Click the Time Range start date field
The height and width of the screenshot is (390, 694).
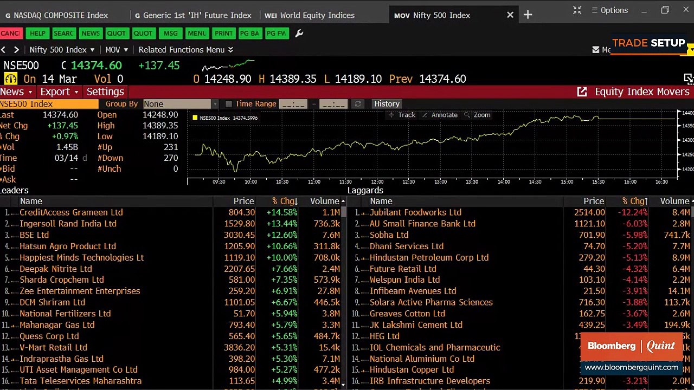[293, 104]
